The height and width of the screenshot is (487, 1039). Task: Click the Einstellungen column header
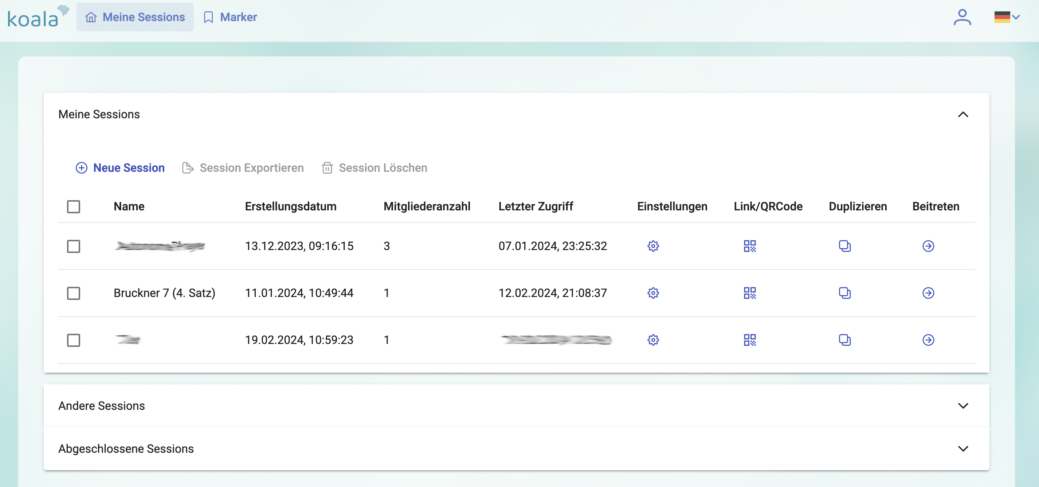(672, 207)
